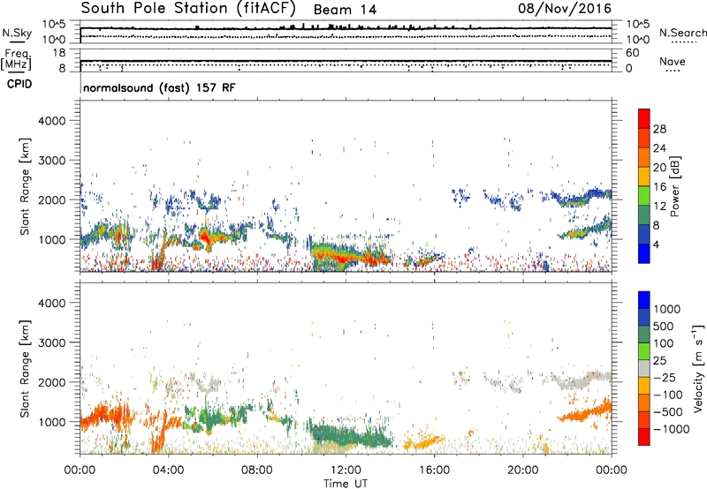Click the '-1000' velocity scale value
Screen dimensions: 707x489
[x=672, y=429]
